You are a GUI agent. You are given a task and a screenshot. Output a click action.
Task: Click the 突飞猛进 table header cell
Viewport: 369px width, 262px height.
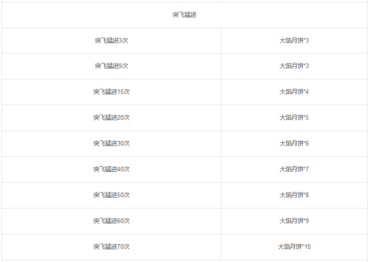pyautogui.click(x=184, y=15)
